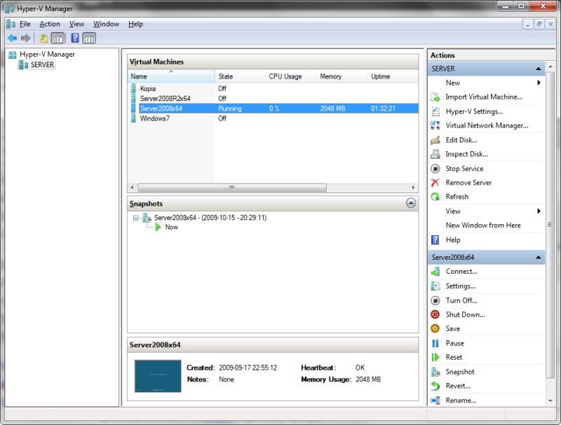
Task: Click the Shut Down red icon
Action: pos(435,315)
